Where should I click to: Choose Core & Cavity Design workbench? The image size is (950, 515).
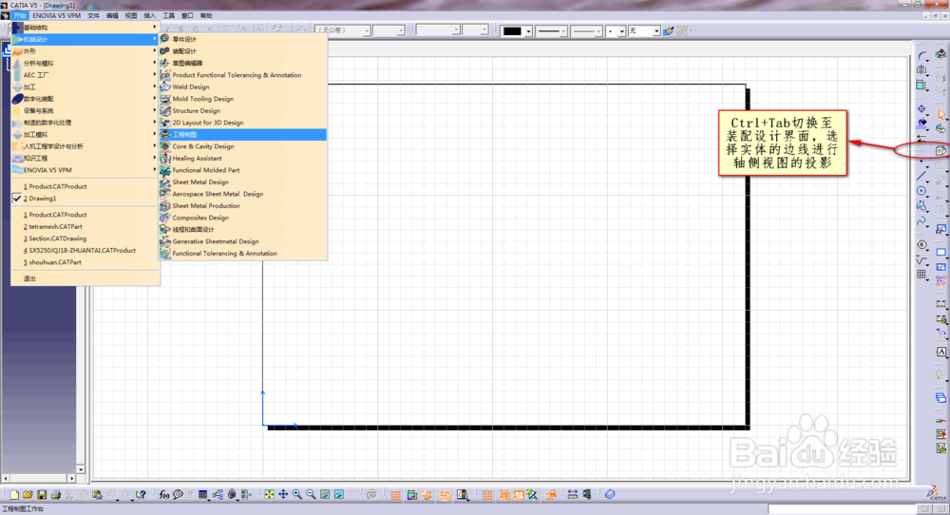(x=243, y=146)
